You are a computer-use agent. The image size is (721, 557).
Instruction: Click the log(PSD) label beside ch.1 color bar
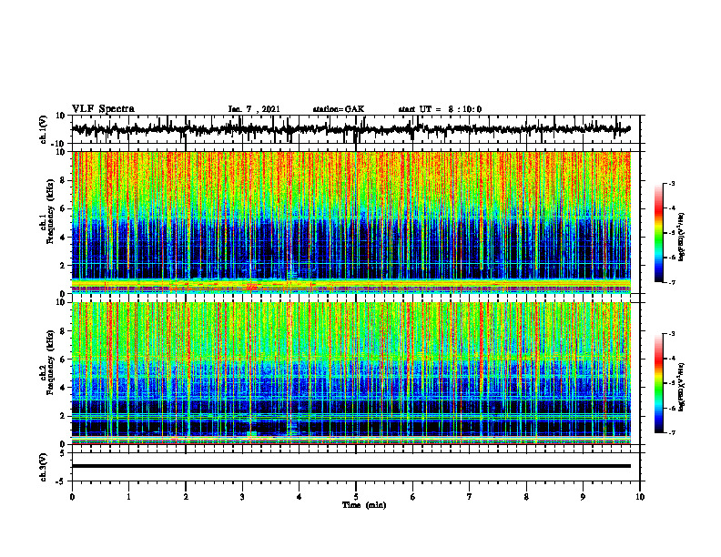(682, 237)
